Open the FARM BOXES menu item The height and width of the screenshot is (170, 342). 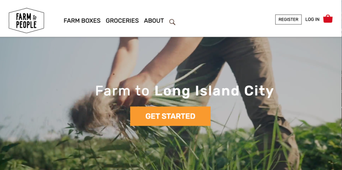pos(82,21)
